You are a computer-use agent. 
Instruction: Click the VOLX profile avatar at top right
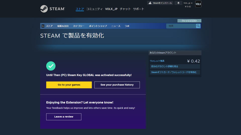[198, 4]
